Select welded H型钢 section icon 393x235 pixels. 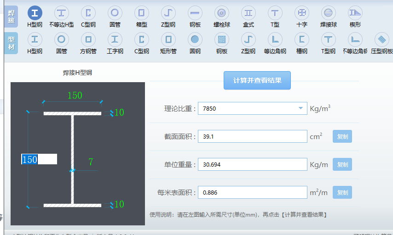[35, 13]
